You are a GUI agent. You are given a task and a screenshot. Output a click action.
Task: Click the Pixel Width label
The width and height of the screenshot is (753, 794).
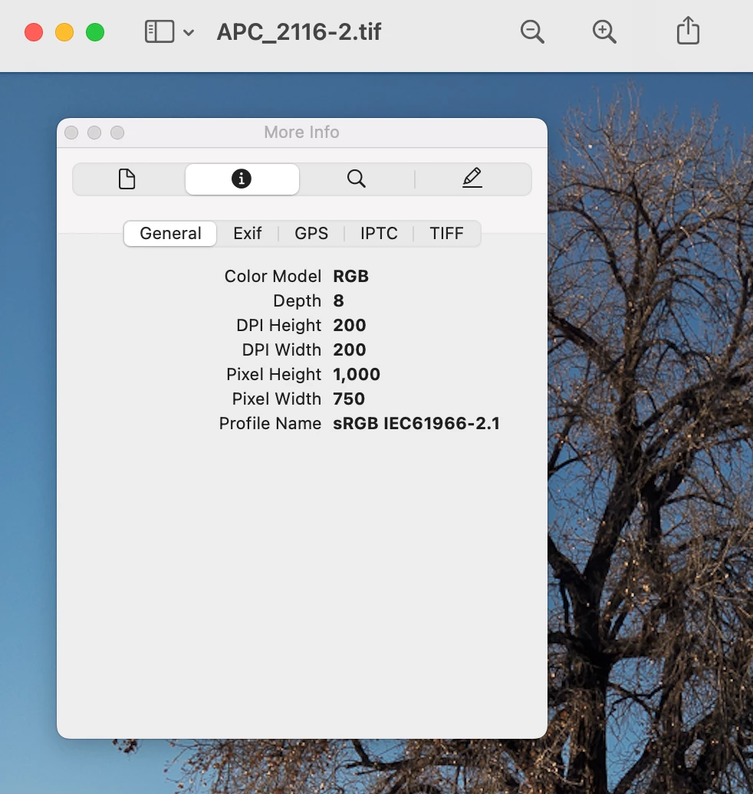pyautogui.click(x=276, y=399)
